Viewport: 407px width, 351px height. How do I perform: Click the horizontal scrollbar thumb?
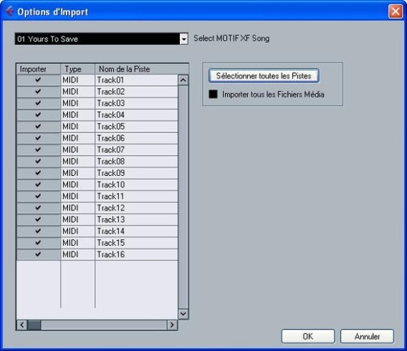point(34,325)
